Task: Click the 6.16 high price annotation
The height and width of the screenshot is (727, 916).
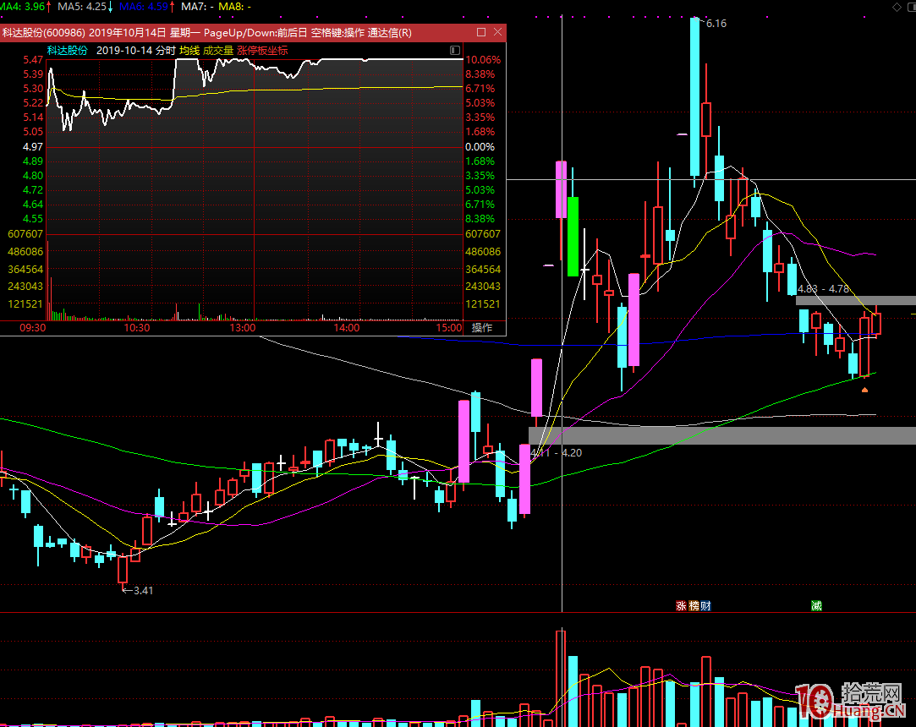Action: pos(716,24)
